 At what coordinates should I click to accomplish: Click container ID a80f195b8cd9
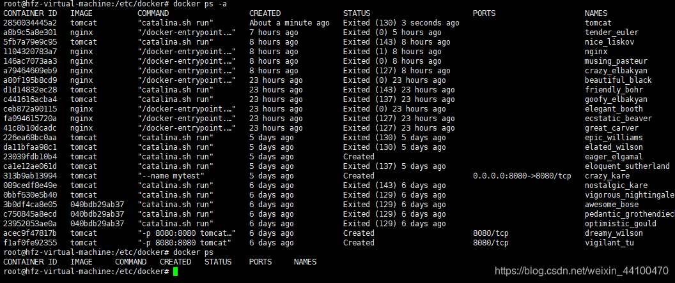coord(30,80)
